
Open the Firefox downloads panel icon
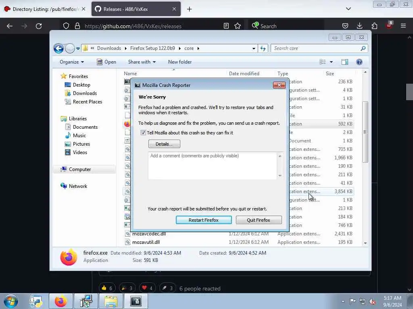coord(359,26)
